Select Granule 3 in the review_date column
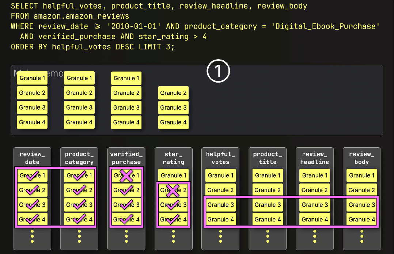The height and width of the screenshot is (254, 394). tap(32, 205)
